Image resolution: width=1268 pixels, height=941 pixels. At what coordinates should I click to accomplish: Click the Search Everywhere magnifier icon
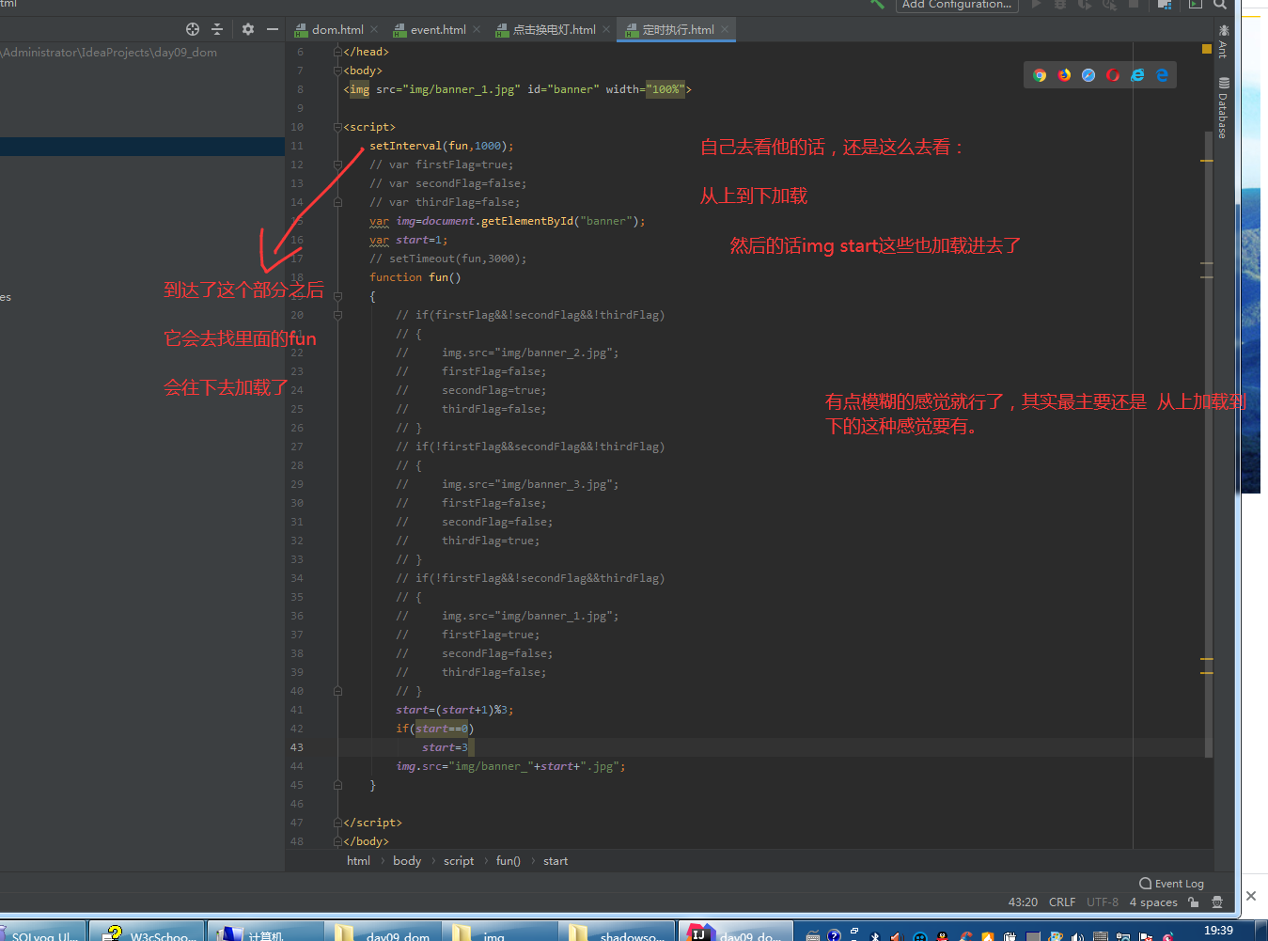click(1220, 4)
